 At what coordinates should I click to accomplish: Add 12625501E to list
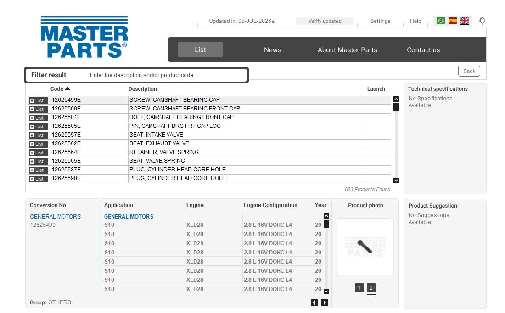(38, 118)
